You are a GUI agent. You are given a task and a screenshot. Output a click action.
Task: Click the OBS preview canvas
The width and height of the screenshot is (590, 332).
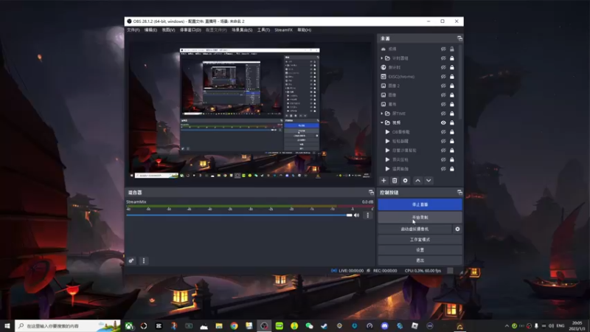point(250,109)
